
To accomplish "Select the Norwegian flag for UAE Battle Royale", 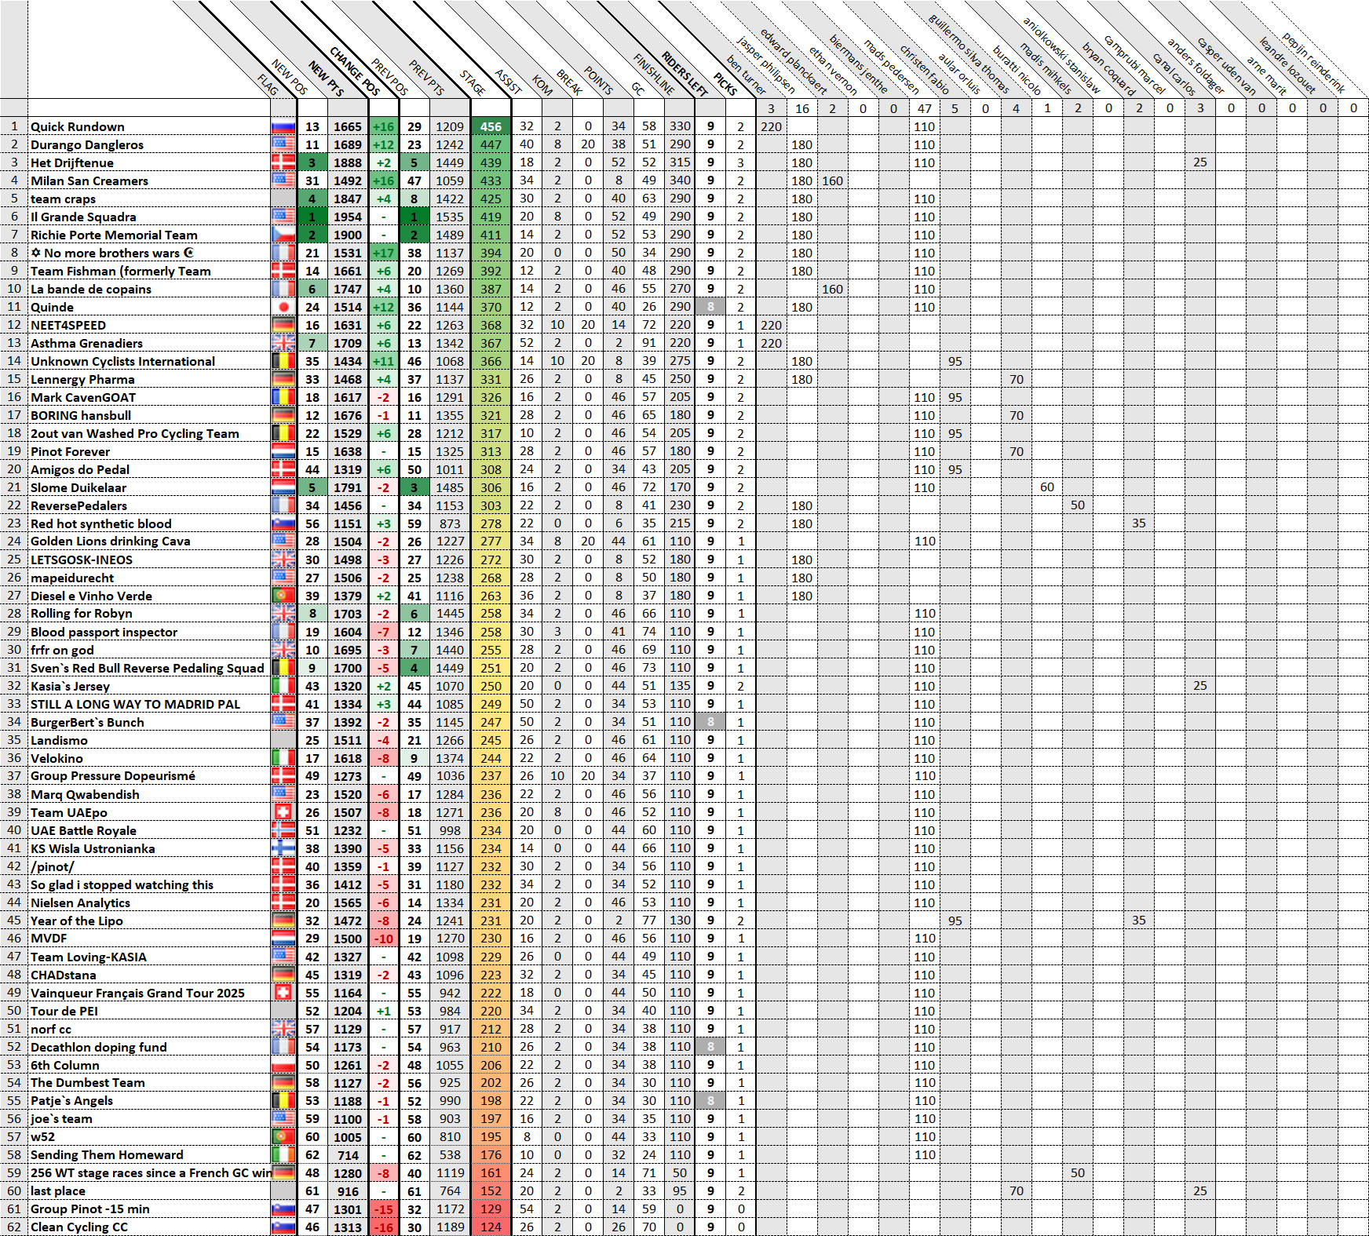I will [283, 830].
